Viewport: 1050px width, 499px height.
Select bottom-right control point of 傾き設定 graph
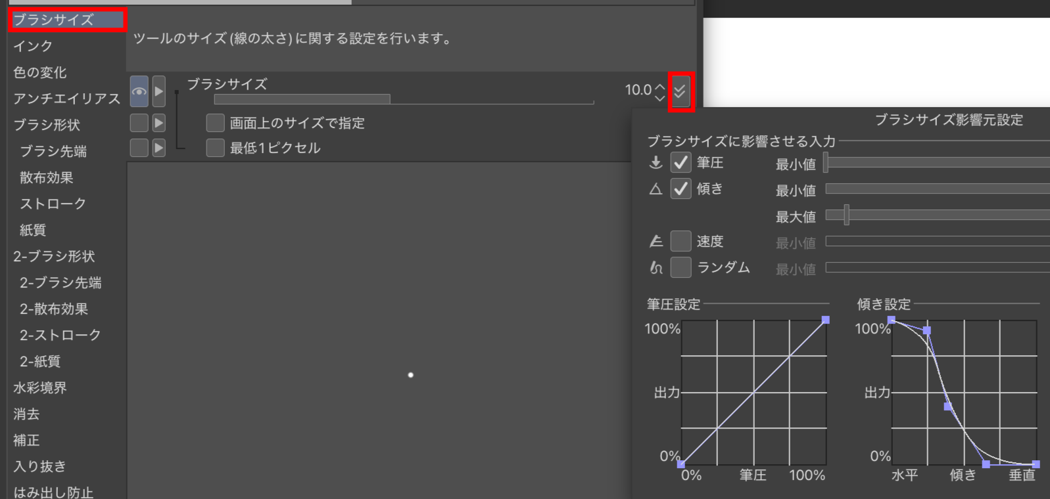[1036, 464]
